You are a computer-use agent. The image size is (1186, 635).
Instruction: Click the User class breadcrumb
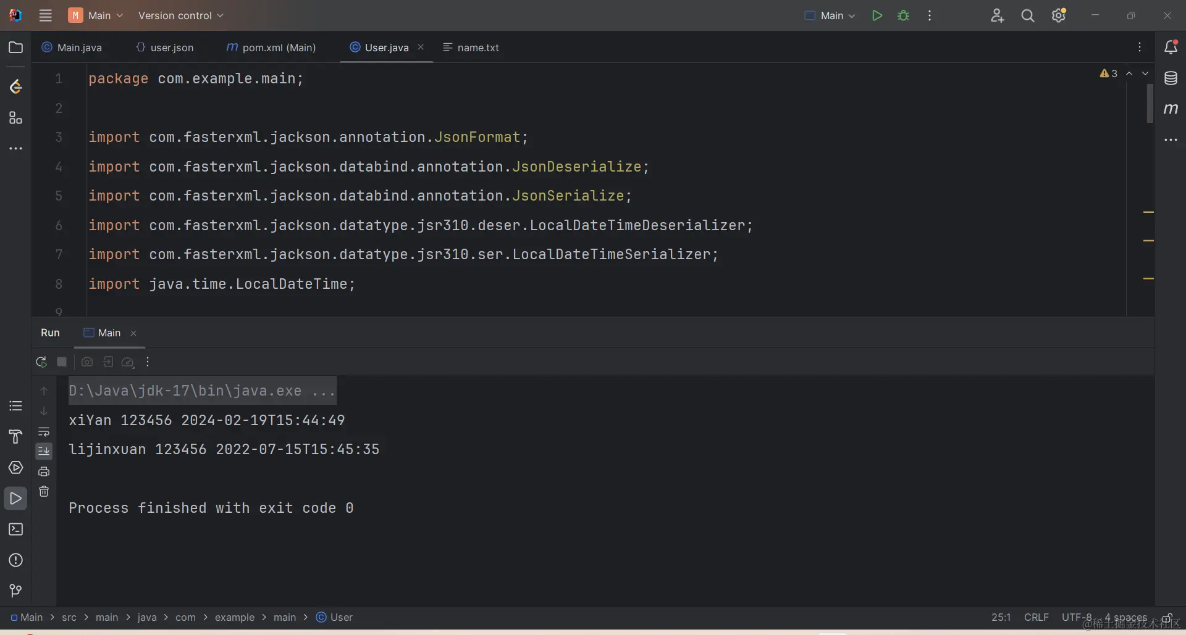[x=334, y=618]
